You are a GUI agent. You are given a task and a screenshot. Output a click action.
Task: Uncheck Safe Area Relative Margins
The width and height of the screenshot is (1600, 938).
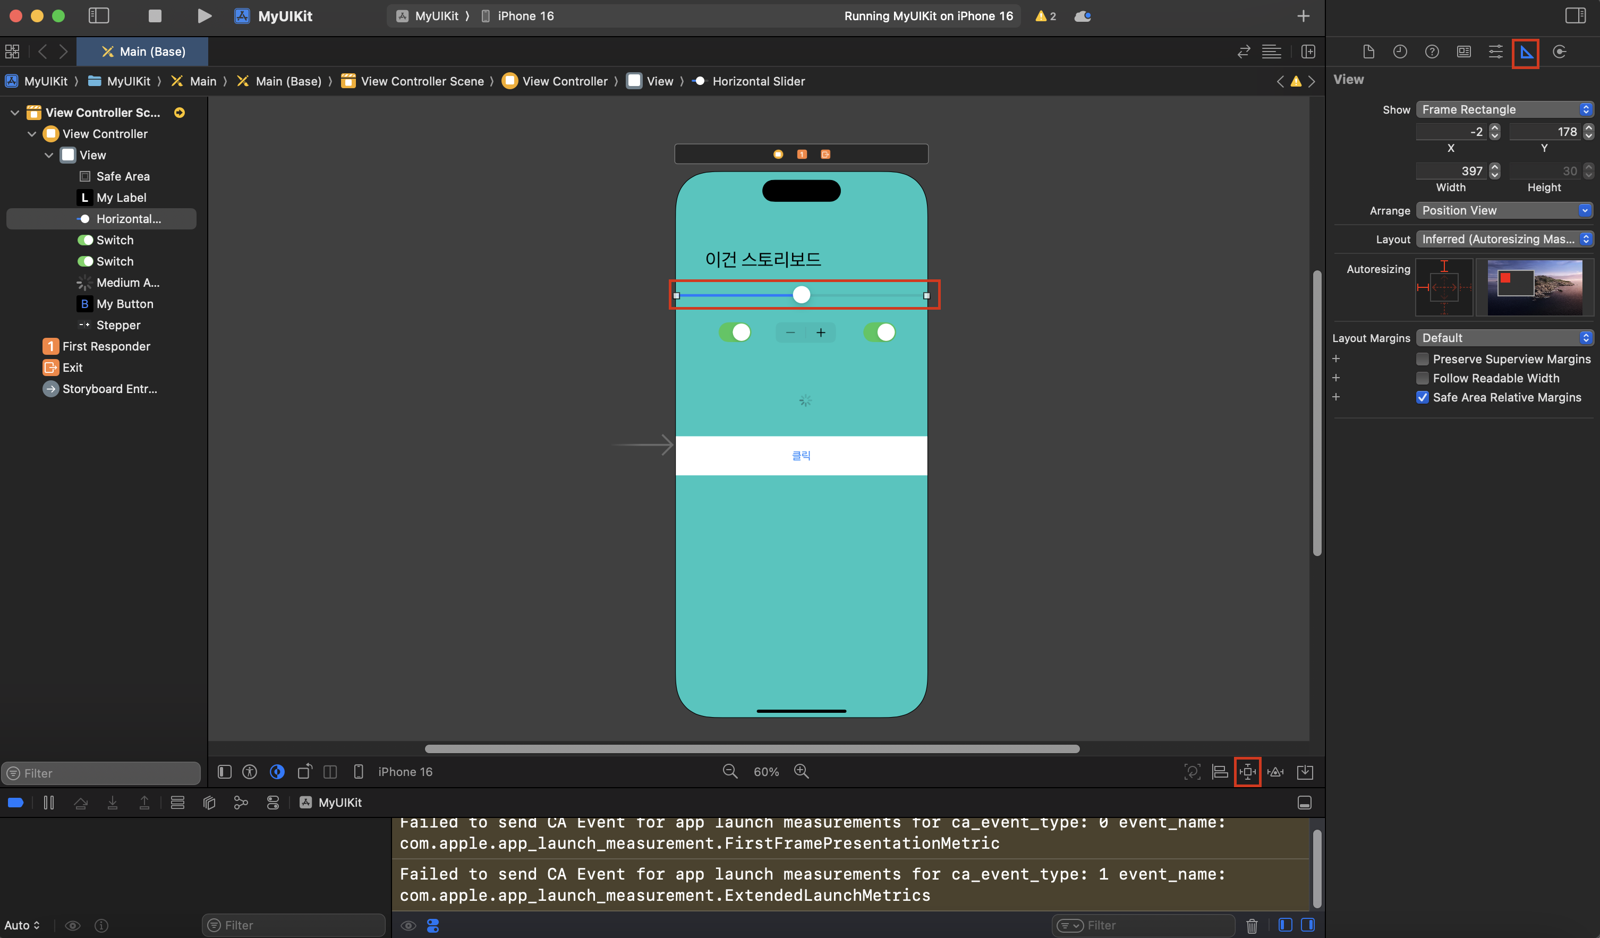click(1422, 397)
